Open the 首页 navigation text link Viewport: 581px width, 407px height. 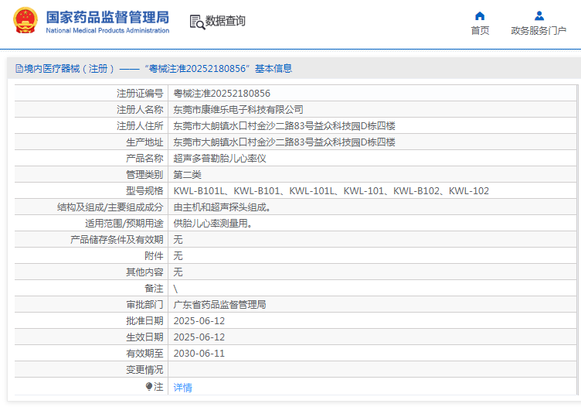pos(480,31)
